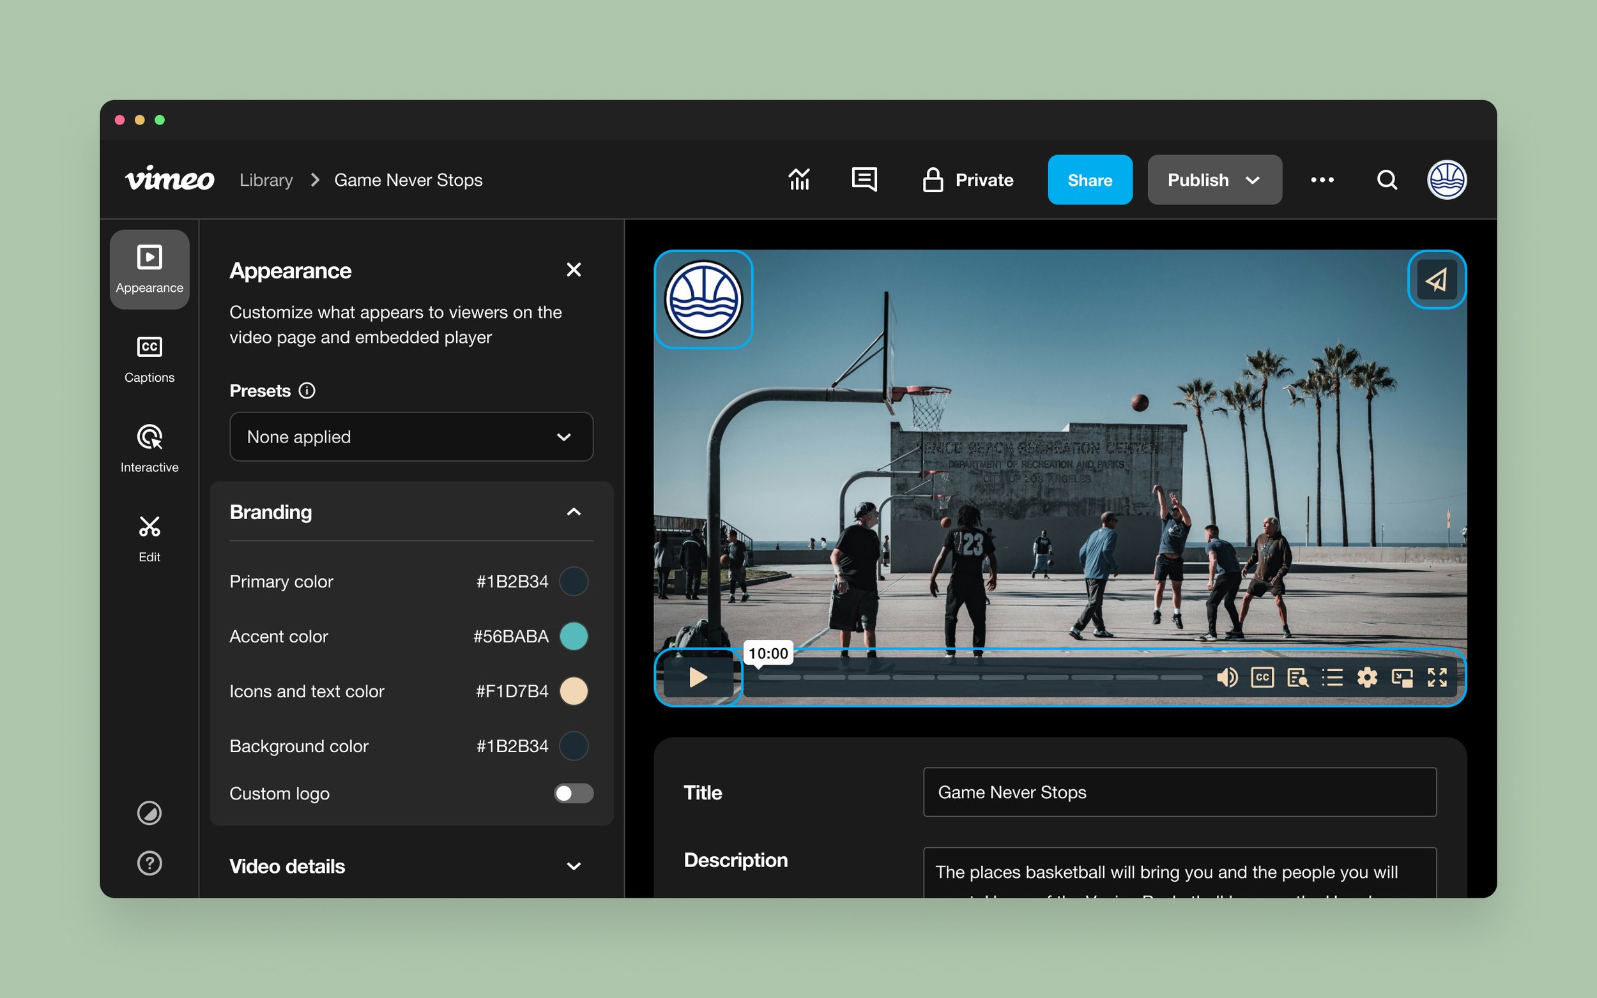The image size is (1597, 998).
Task: Select the Captions sidebar tab
Action: click(149, 359)
